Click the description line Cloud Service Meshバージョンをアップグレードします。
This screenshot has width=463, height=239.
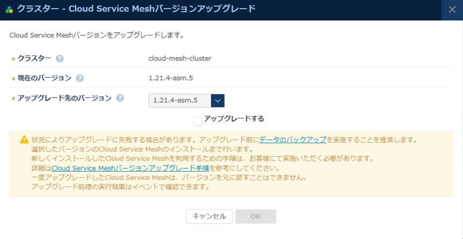pyautogui.click(x=97, y=36)
